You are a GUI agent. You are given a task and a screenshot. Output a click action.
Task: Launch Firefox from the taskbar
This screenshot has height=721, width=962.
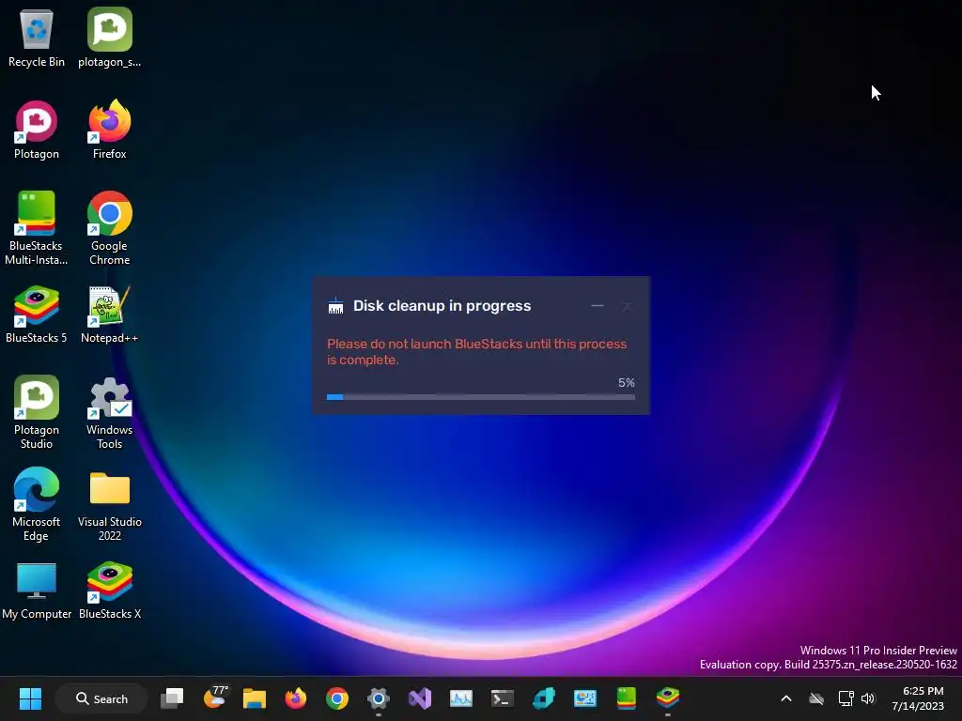pyautogui.click(x=296, y=698)
